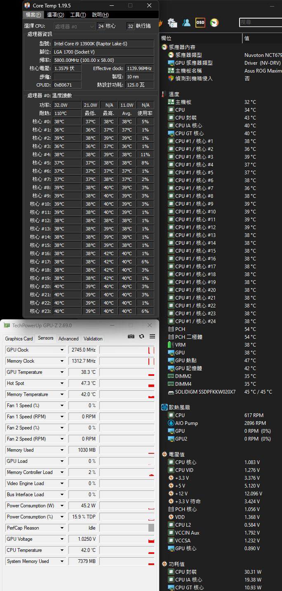Click the 感應器內容 section icon
This screenshot has width=282, height=591.
164,47
